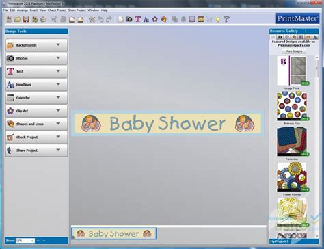
Task: Open the View menu
Action: (42, 10)
